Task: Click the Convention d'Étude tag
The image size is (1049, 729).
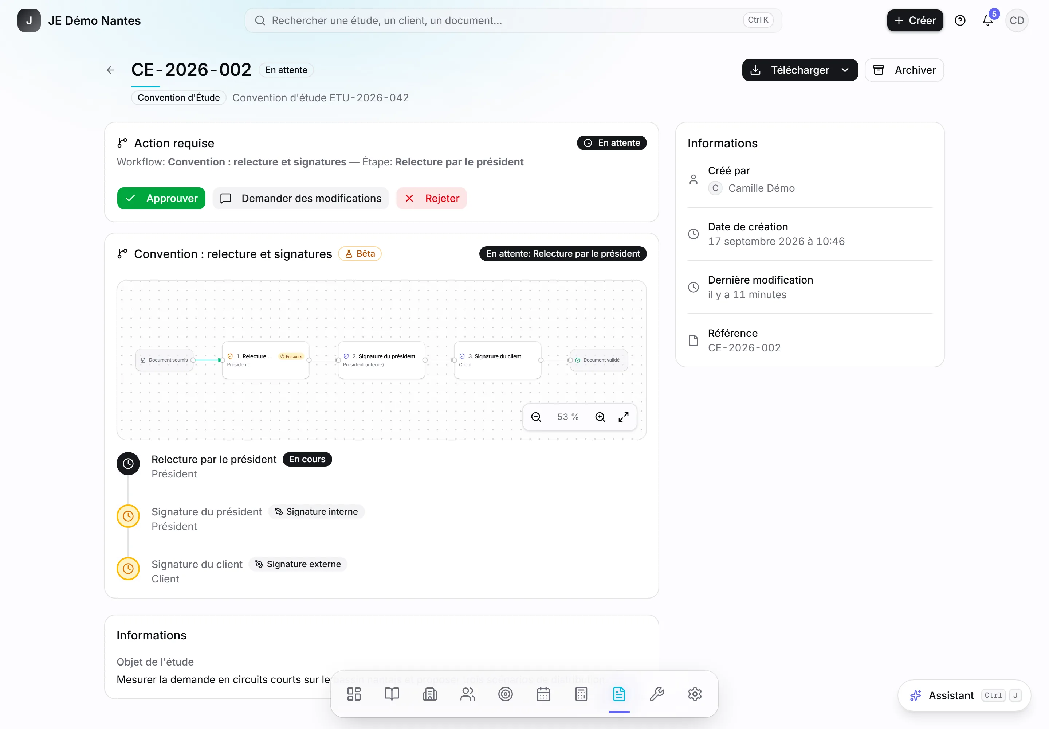Action: click(178, 98)
